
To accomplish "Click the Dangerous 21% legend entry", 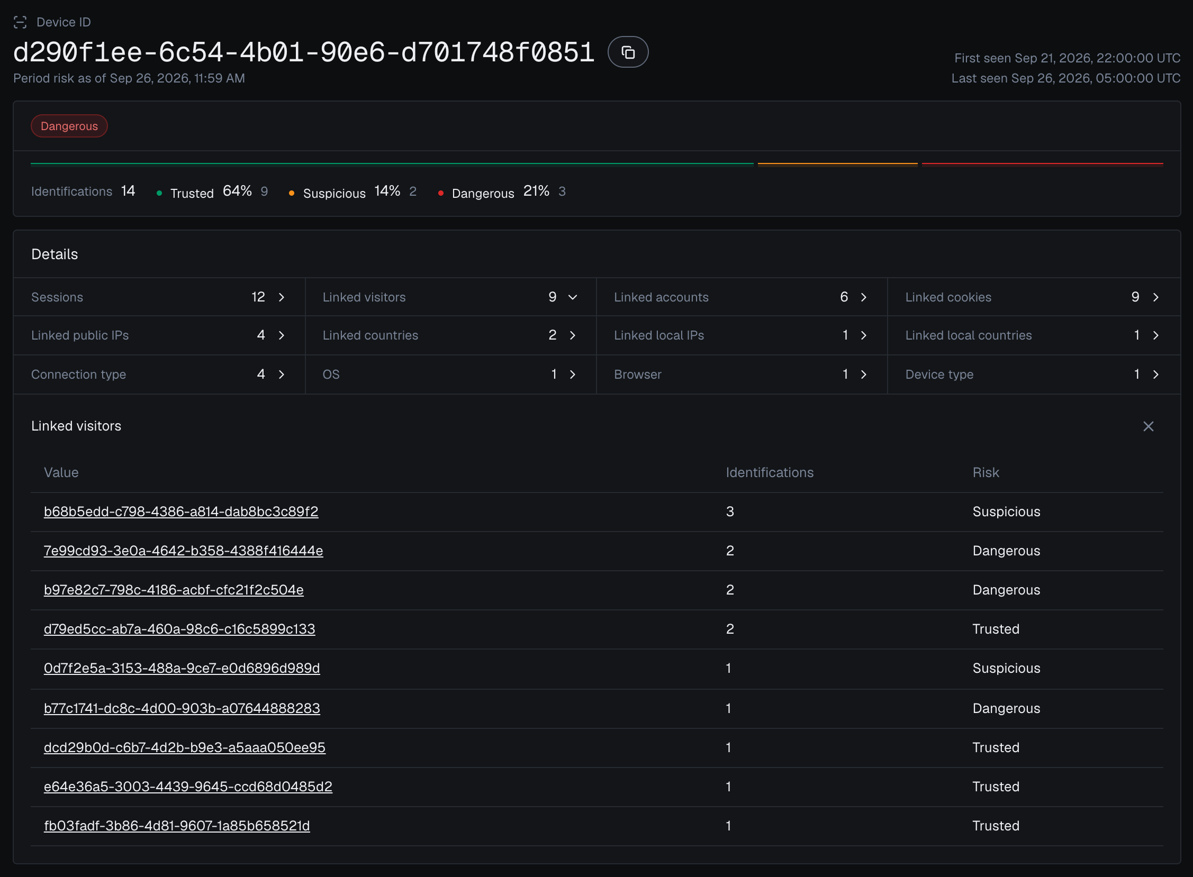I will [x=502, y=191].
